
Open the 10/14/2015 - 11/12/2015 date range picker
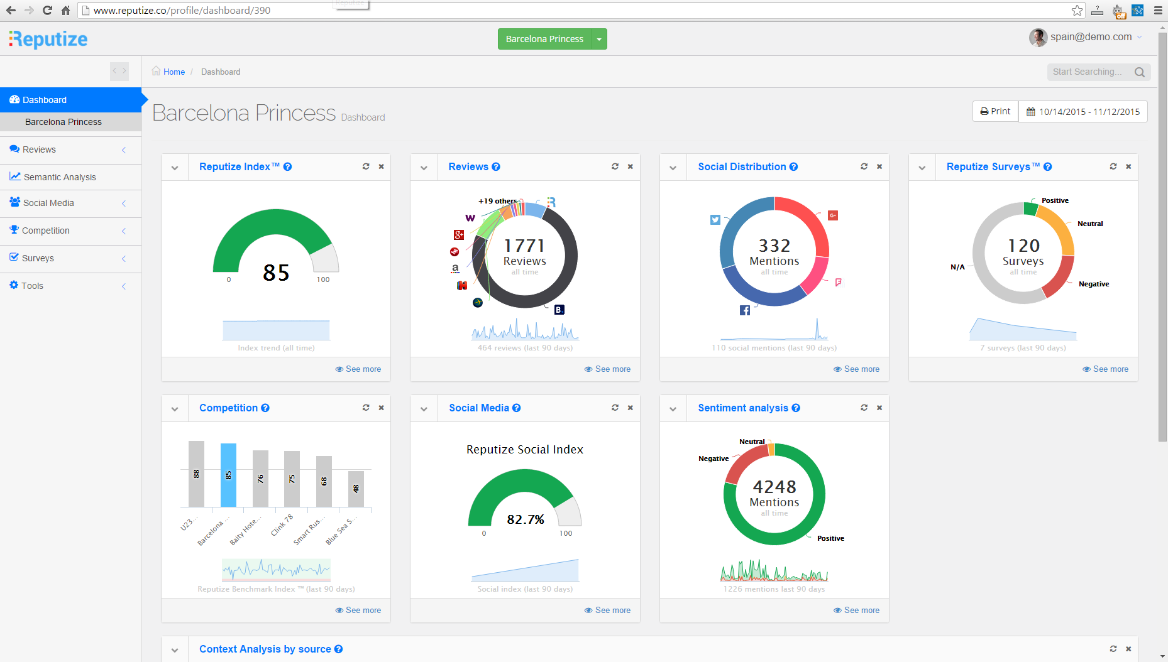pyautogui.click(x=1083, y=112)
